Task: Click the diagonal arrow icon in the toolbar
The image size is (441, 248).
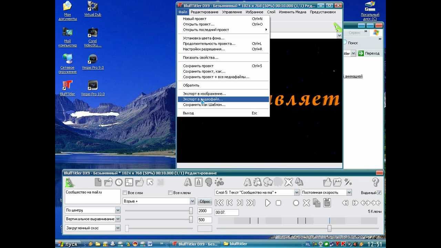Action: [x=150, y=182]
